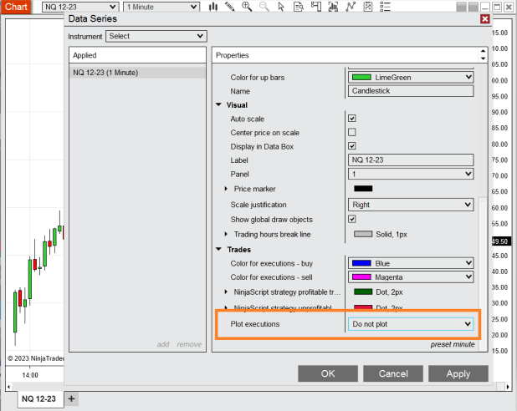Viewport: 517px width, 411px height.
Task: Toggle the Chart Trader icon
Action: (316, 7)
